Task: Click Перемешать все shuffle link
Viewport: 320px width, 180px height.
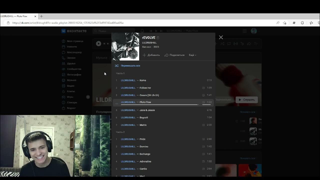Action: coord(130,66)
